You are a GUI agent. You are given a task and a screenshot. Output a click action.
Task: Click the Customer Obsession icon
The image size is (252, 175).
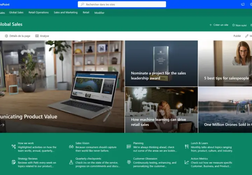coord(129,162)
